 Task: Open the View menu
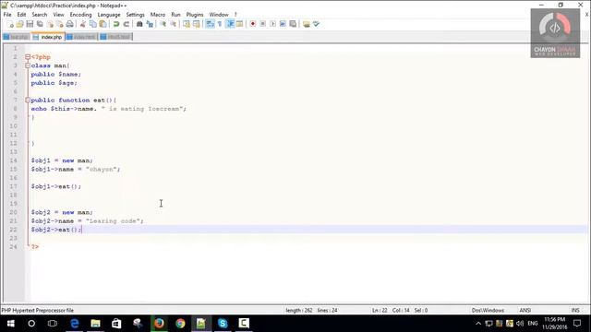tap(58, 15)
